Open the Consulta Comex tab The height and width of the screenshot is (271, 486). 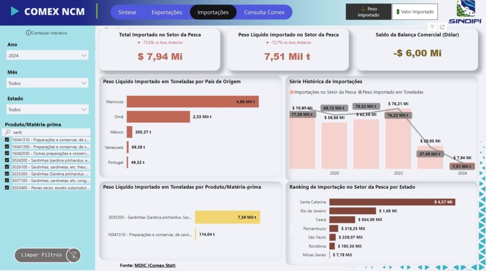pyautogui.click(x=264, y=12)
